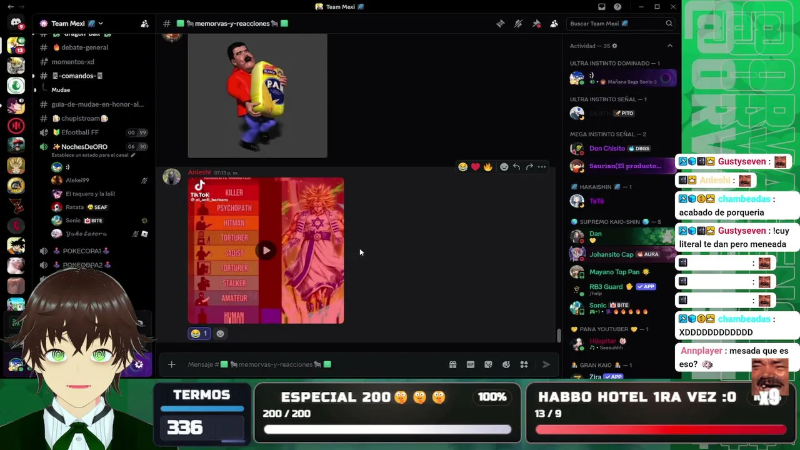Open pinned messages icon
This screenshot has height=450, width=800.
point(536,24)
